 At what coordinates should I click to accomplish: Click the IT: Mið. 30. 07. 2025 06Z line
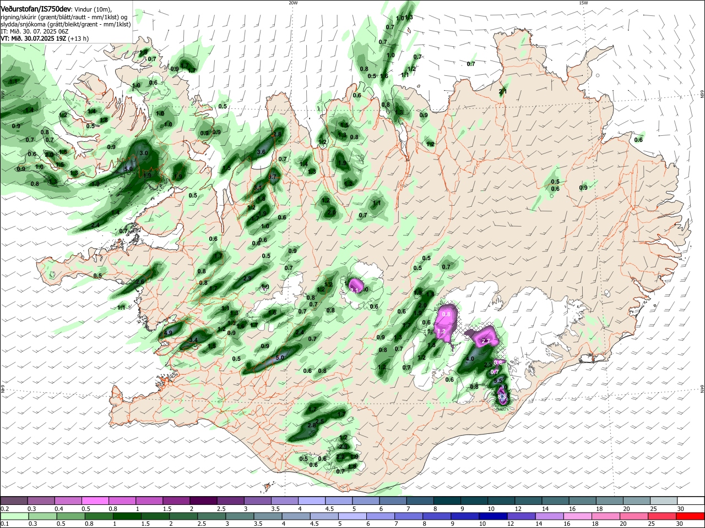pos(34,32)
